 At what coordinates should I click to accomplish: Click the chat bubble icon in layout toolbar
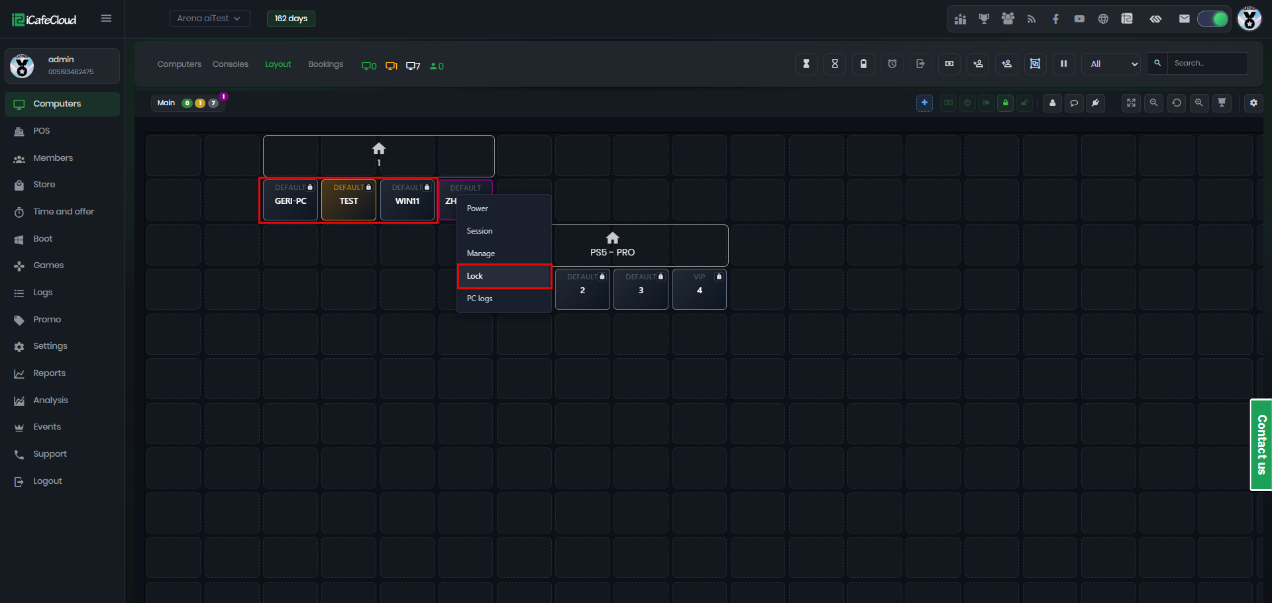[x=1074, y=103]
